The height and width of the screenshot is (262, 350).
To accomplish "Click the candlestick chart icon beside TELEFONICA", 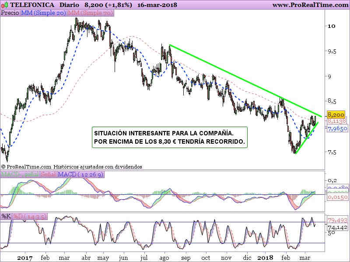I will (x=4, y=5).
